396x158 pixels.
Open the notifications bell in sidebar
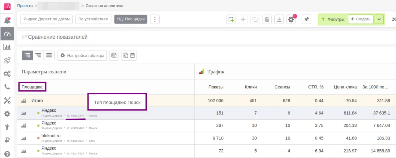click(7, 20)
